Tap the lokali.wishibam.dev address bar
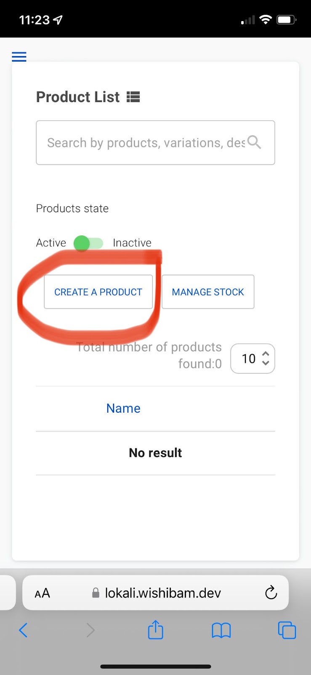311x675 pixels. point(155,593)
